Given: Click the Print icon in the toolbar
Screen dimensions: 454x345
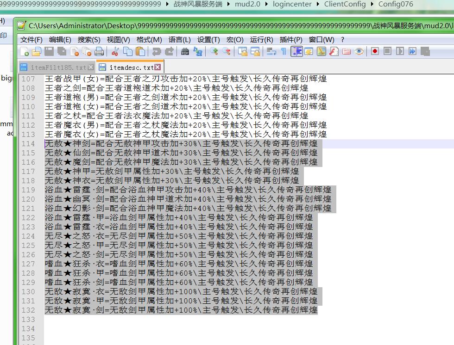Looking at the screenshot, I should click(x=99, y=51).
